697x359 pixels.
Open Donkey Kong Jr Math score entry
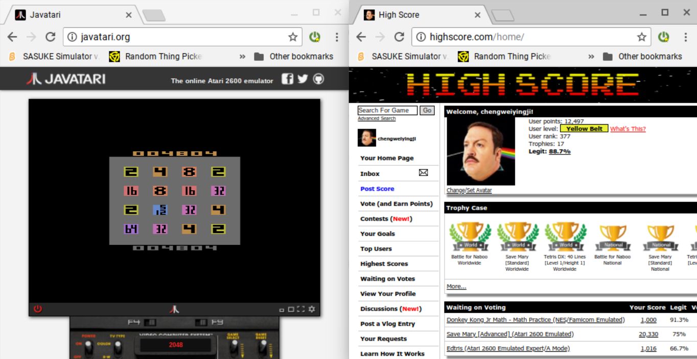[x=536, y=320]
